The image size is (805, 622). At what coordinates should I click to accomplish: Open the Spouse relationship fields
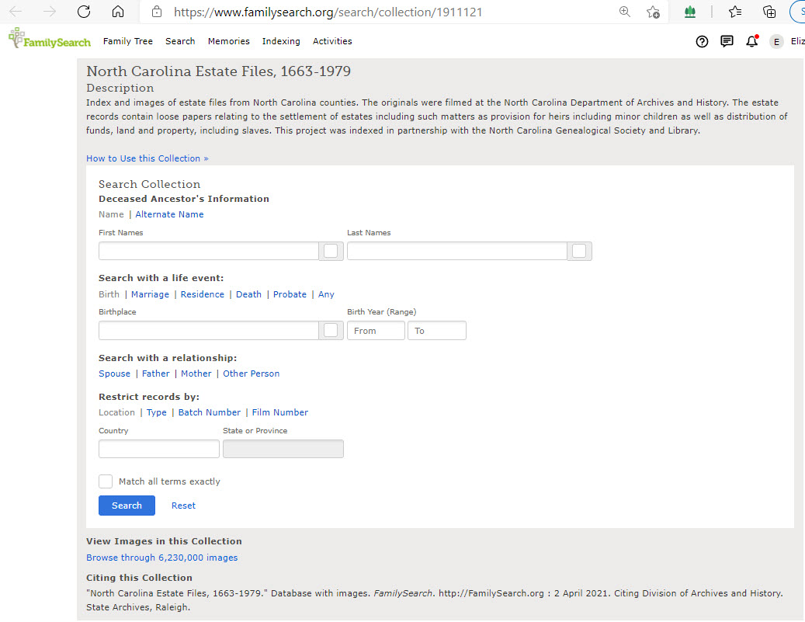(114, 374)
